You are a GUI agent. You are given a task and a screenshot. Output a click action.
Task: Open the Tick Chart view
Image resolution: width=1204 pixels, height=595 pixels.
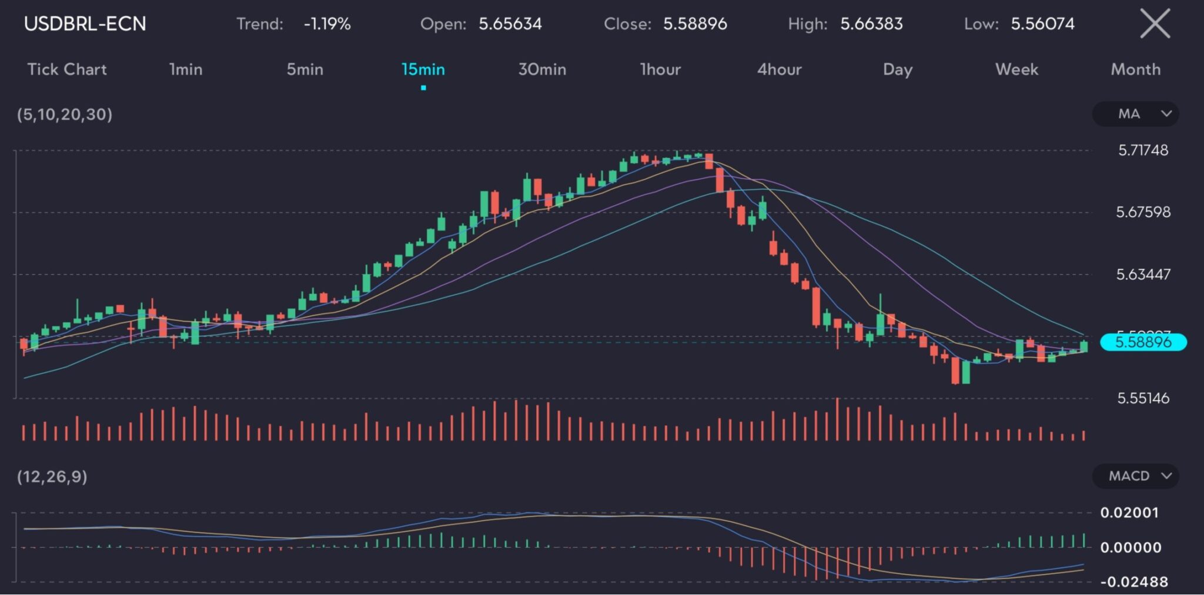click(67, 69)
